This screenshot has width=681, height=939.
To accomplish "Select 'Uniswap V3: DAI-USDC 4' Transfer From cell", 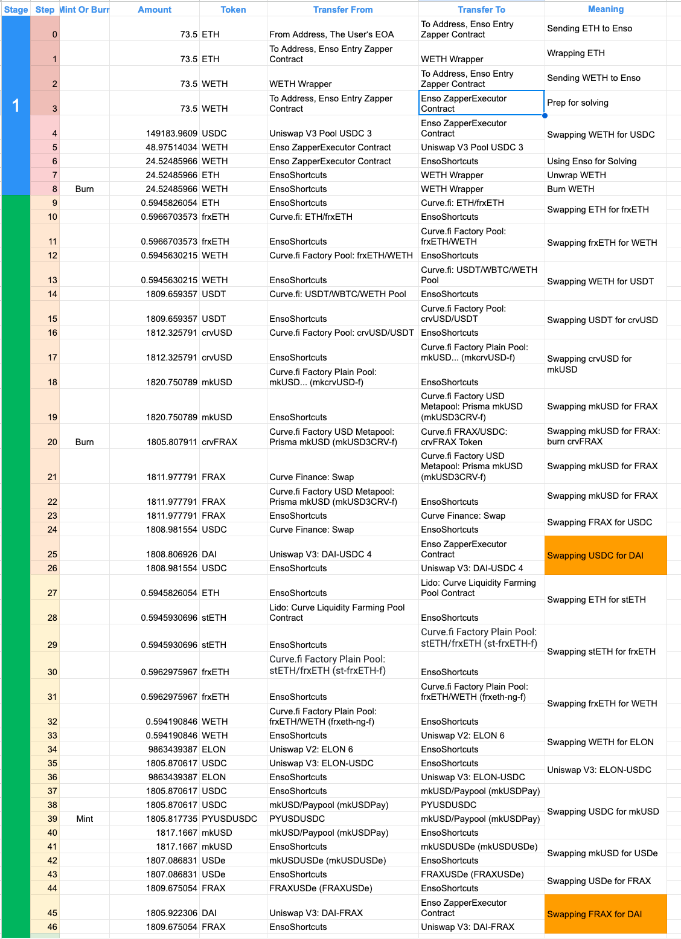I will point(343,549).
